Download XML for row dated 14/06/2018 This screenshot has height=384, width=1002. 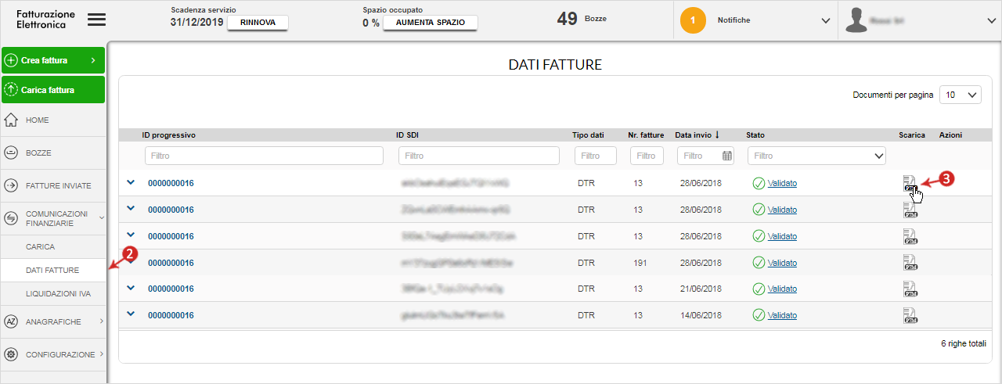(x=910, y=316)
